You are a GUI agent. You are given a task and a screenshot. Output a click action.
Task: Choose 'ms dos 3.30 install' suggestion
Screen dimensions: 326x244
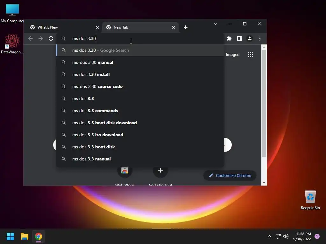140,74
